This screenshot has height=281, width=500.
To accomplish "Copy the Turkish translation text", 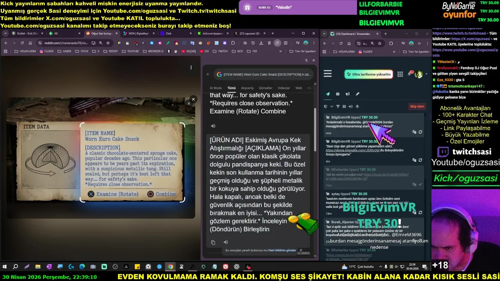I will [213, 242].
